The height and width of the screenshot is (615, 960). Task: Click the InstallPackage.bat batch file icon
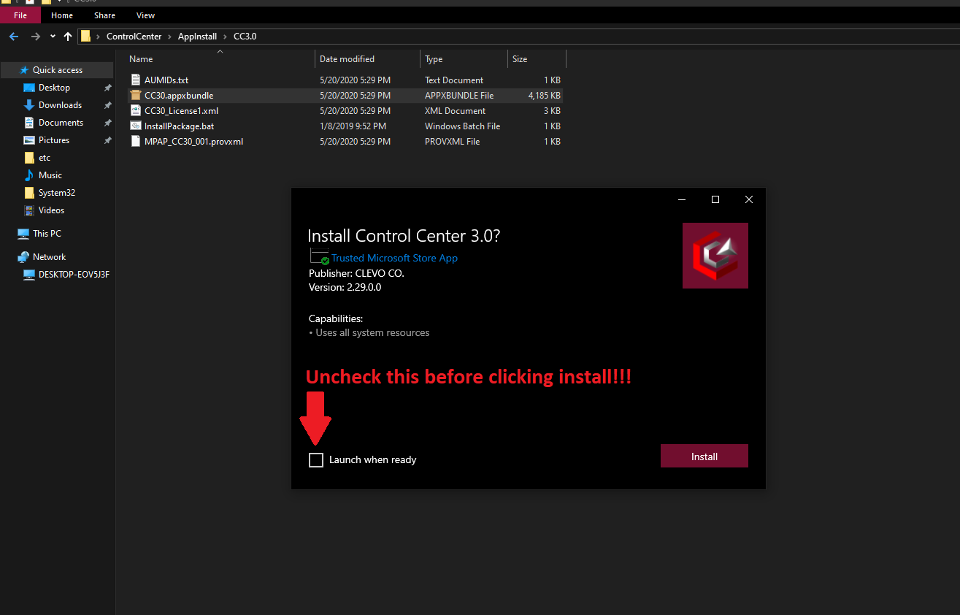[135, 126]
